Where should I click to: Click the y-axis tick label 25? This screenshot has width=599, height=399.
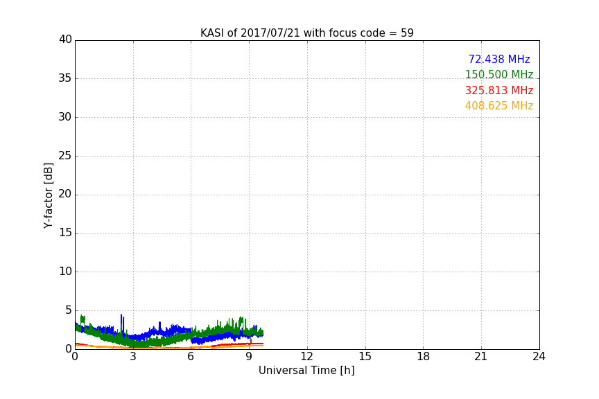pos(65,156)
